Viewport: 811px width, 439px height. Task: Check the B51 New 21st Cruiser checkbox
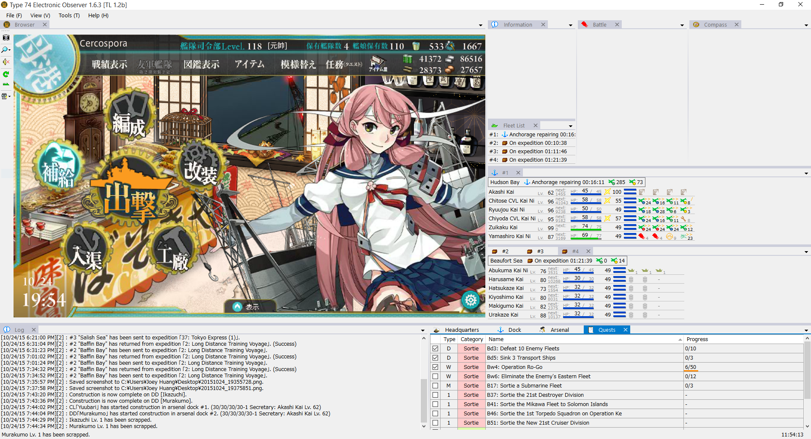pos(435,423)
